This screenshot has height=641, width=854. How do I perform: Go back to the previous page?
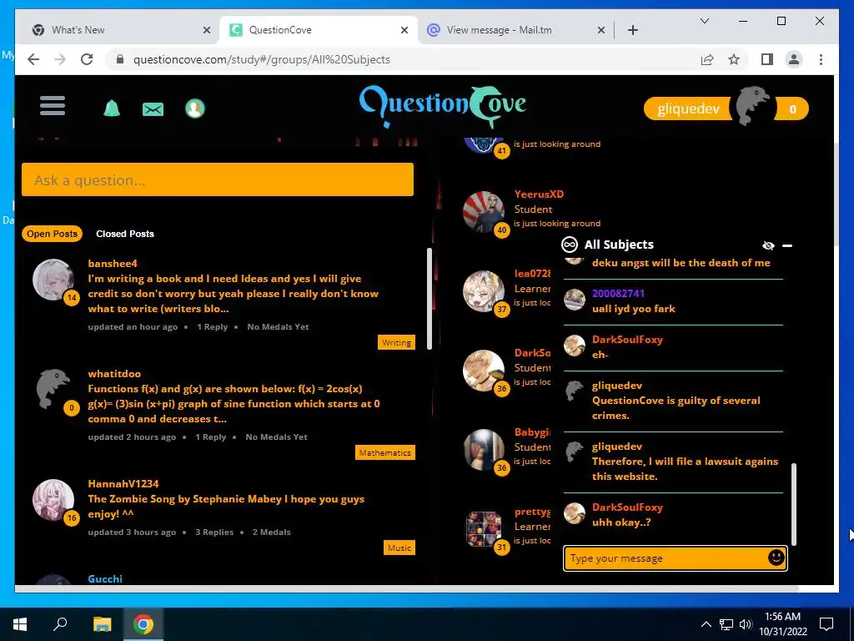pos(33,59)
